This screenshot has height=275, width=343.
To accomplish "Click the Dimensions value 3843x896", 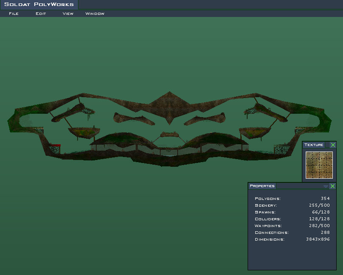I will point(318,239).
